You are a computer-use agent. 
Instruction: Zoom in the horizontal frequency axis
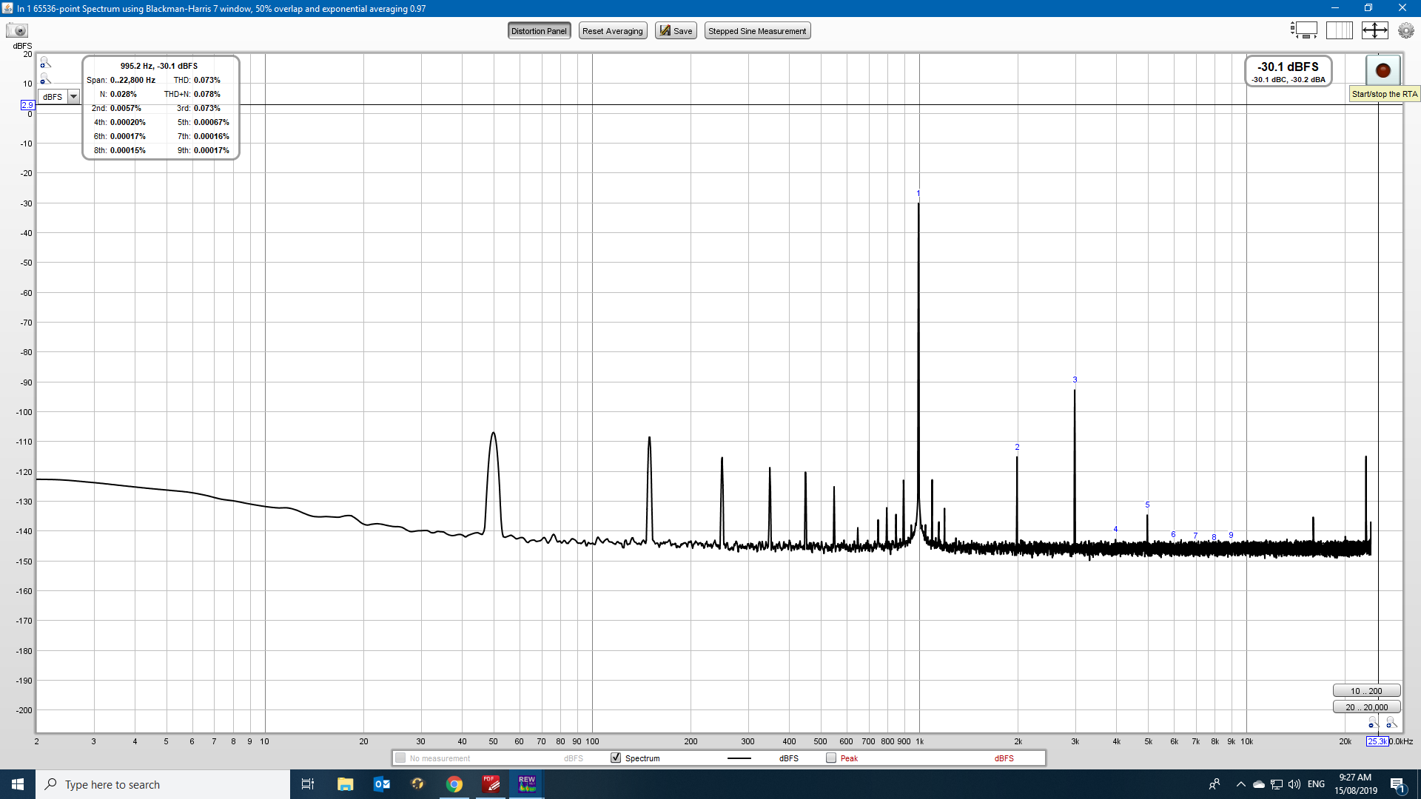(1391, 723)
